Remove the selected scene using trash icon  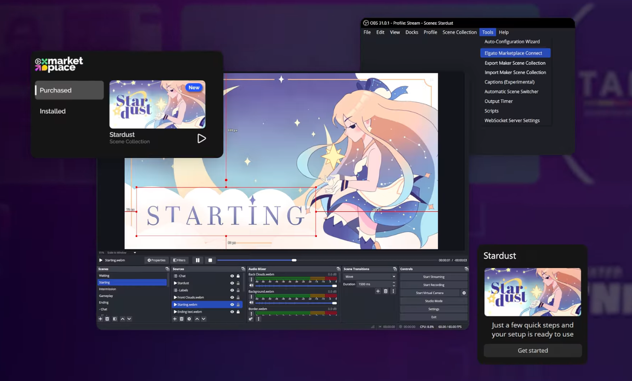coord(107,319)
